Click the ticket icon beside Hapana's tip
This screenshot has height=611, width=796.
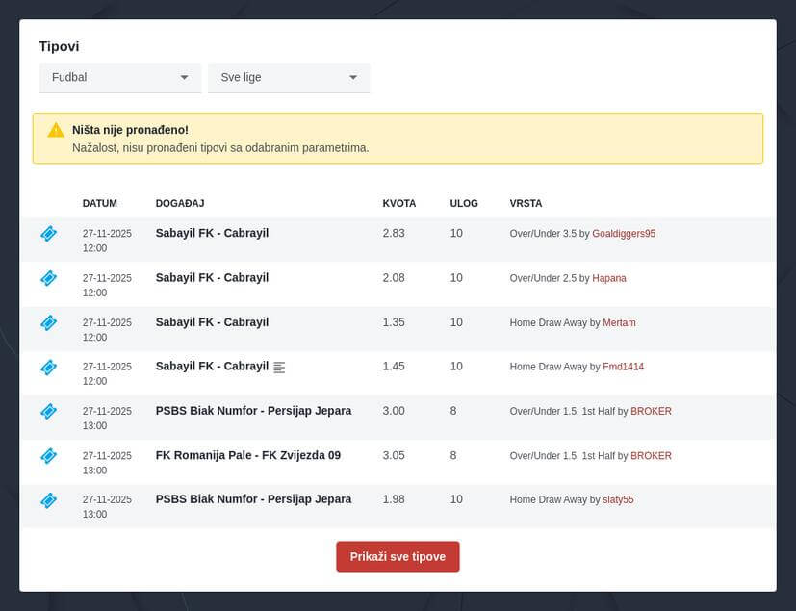click(48, 278)
